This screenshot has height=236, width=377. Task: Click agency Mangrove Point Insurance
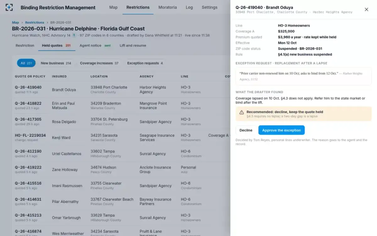(153, 105)
